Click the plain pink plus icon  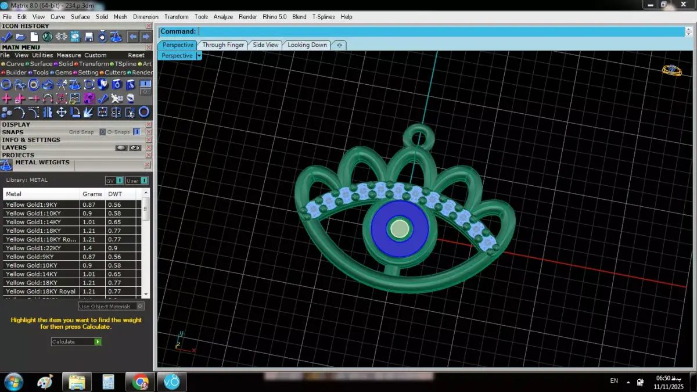(6, 98)
